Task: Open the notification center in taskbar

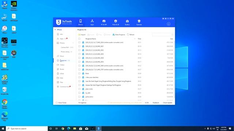Action: click(230, 128)
